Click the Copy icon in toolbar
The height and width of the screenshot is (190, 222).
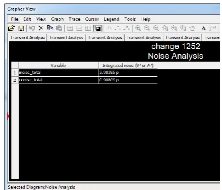click(x=50, y=28)
